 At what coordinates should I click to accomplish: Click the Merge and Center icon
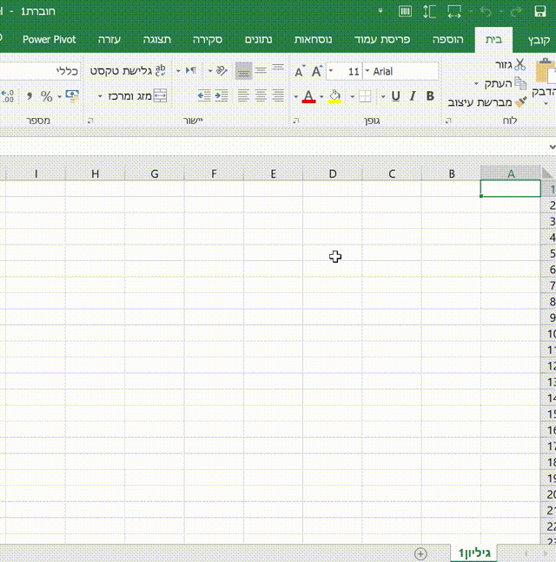[x=160, y=95]
